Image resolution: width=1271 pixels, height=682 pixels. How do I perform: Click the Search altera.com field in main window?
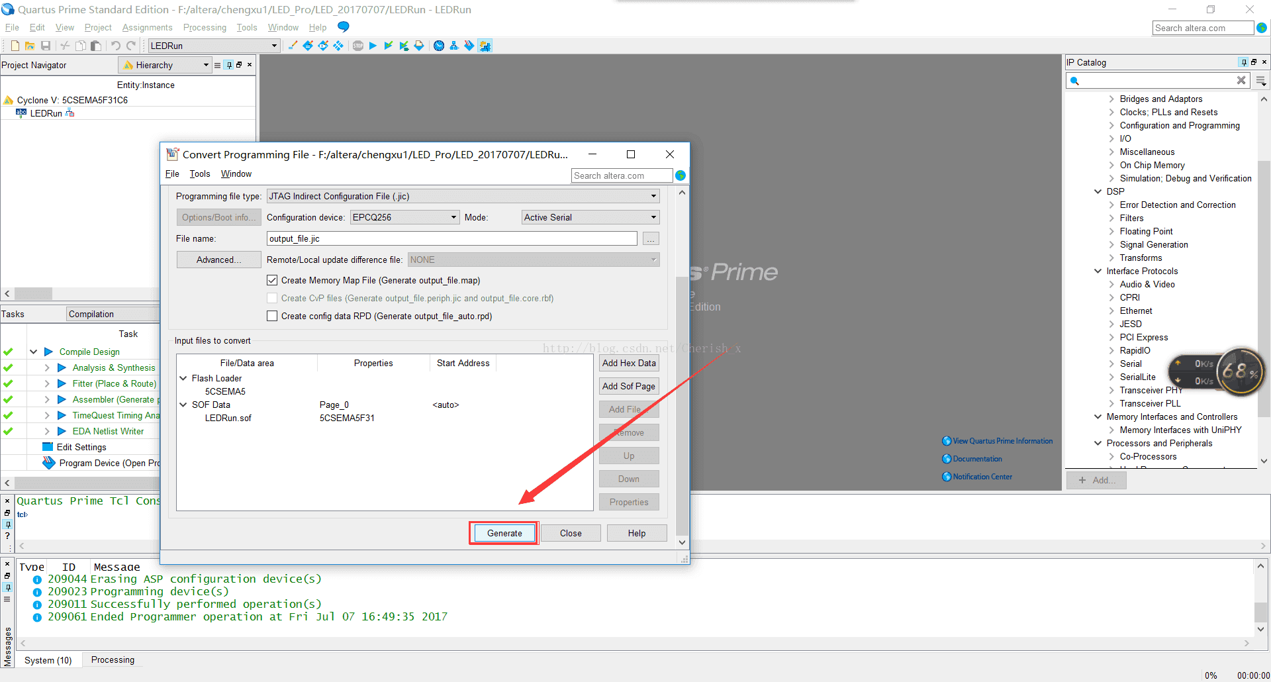click(1203, 28)
